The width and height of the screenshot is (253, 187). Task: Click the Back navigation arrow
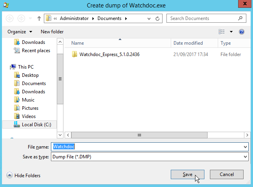[x=9, y=18]
